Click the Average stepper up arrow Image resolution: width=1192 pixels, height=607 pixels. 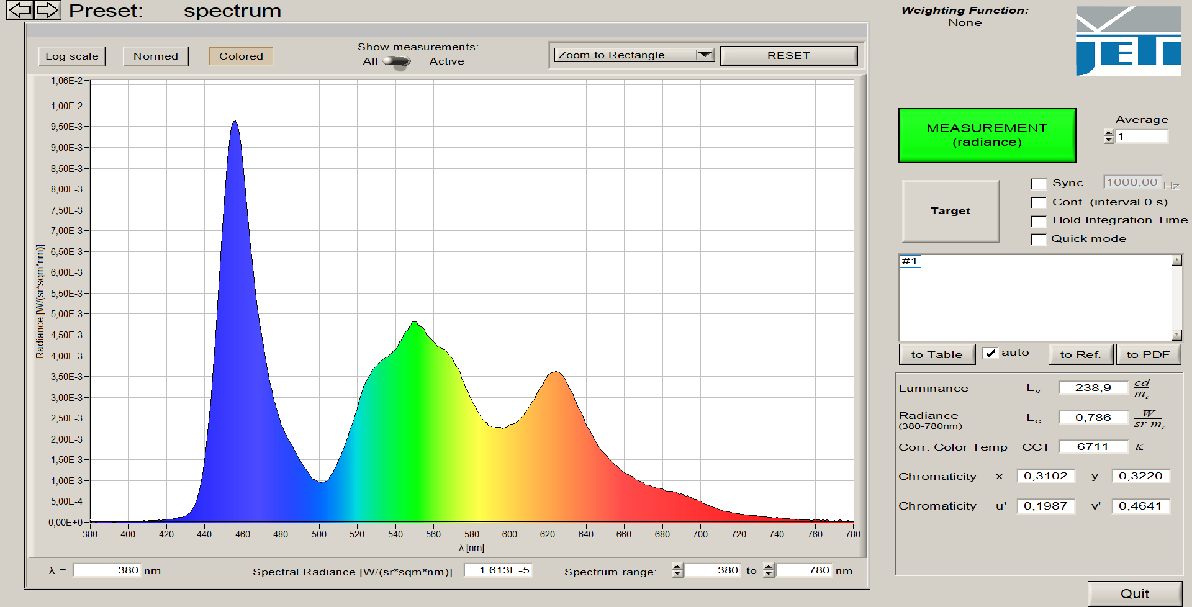pos(1109,133)
